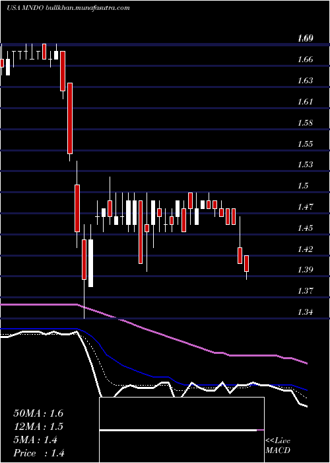Click the 1.47 price axis label

pyautogui.click(x=305, y=206)
